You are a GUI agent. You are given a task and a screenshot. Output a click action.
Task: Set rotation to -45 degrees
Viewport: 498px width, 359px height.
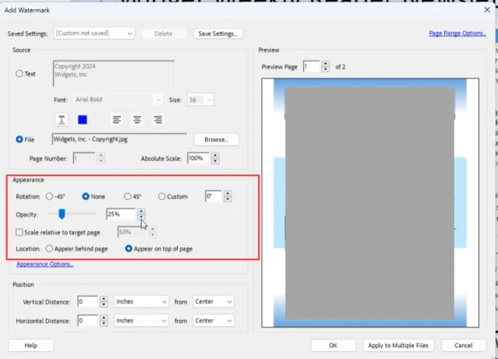[49, 196]
